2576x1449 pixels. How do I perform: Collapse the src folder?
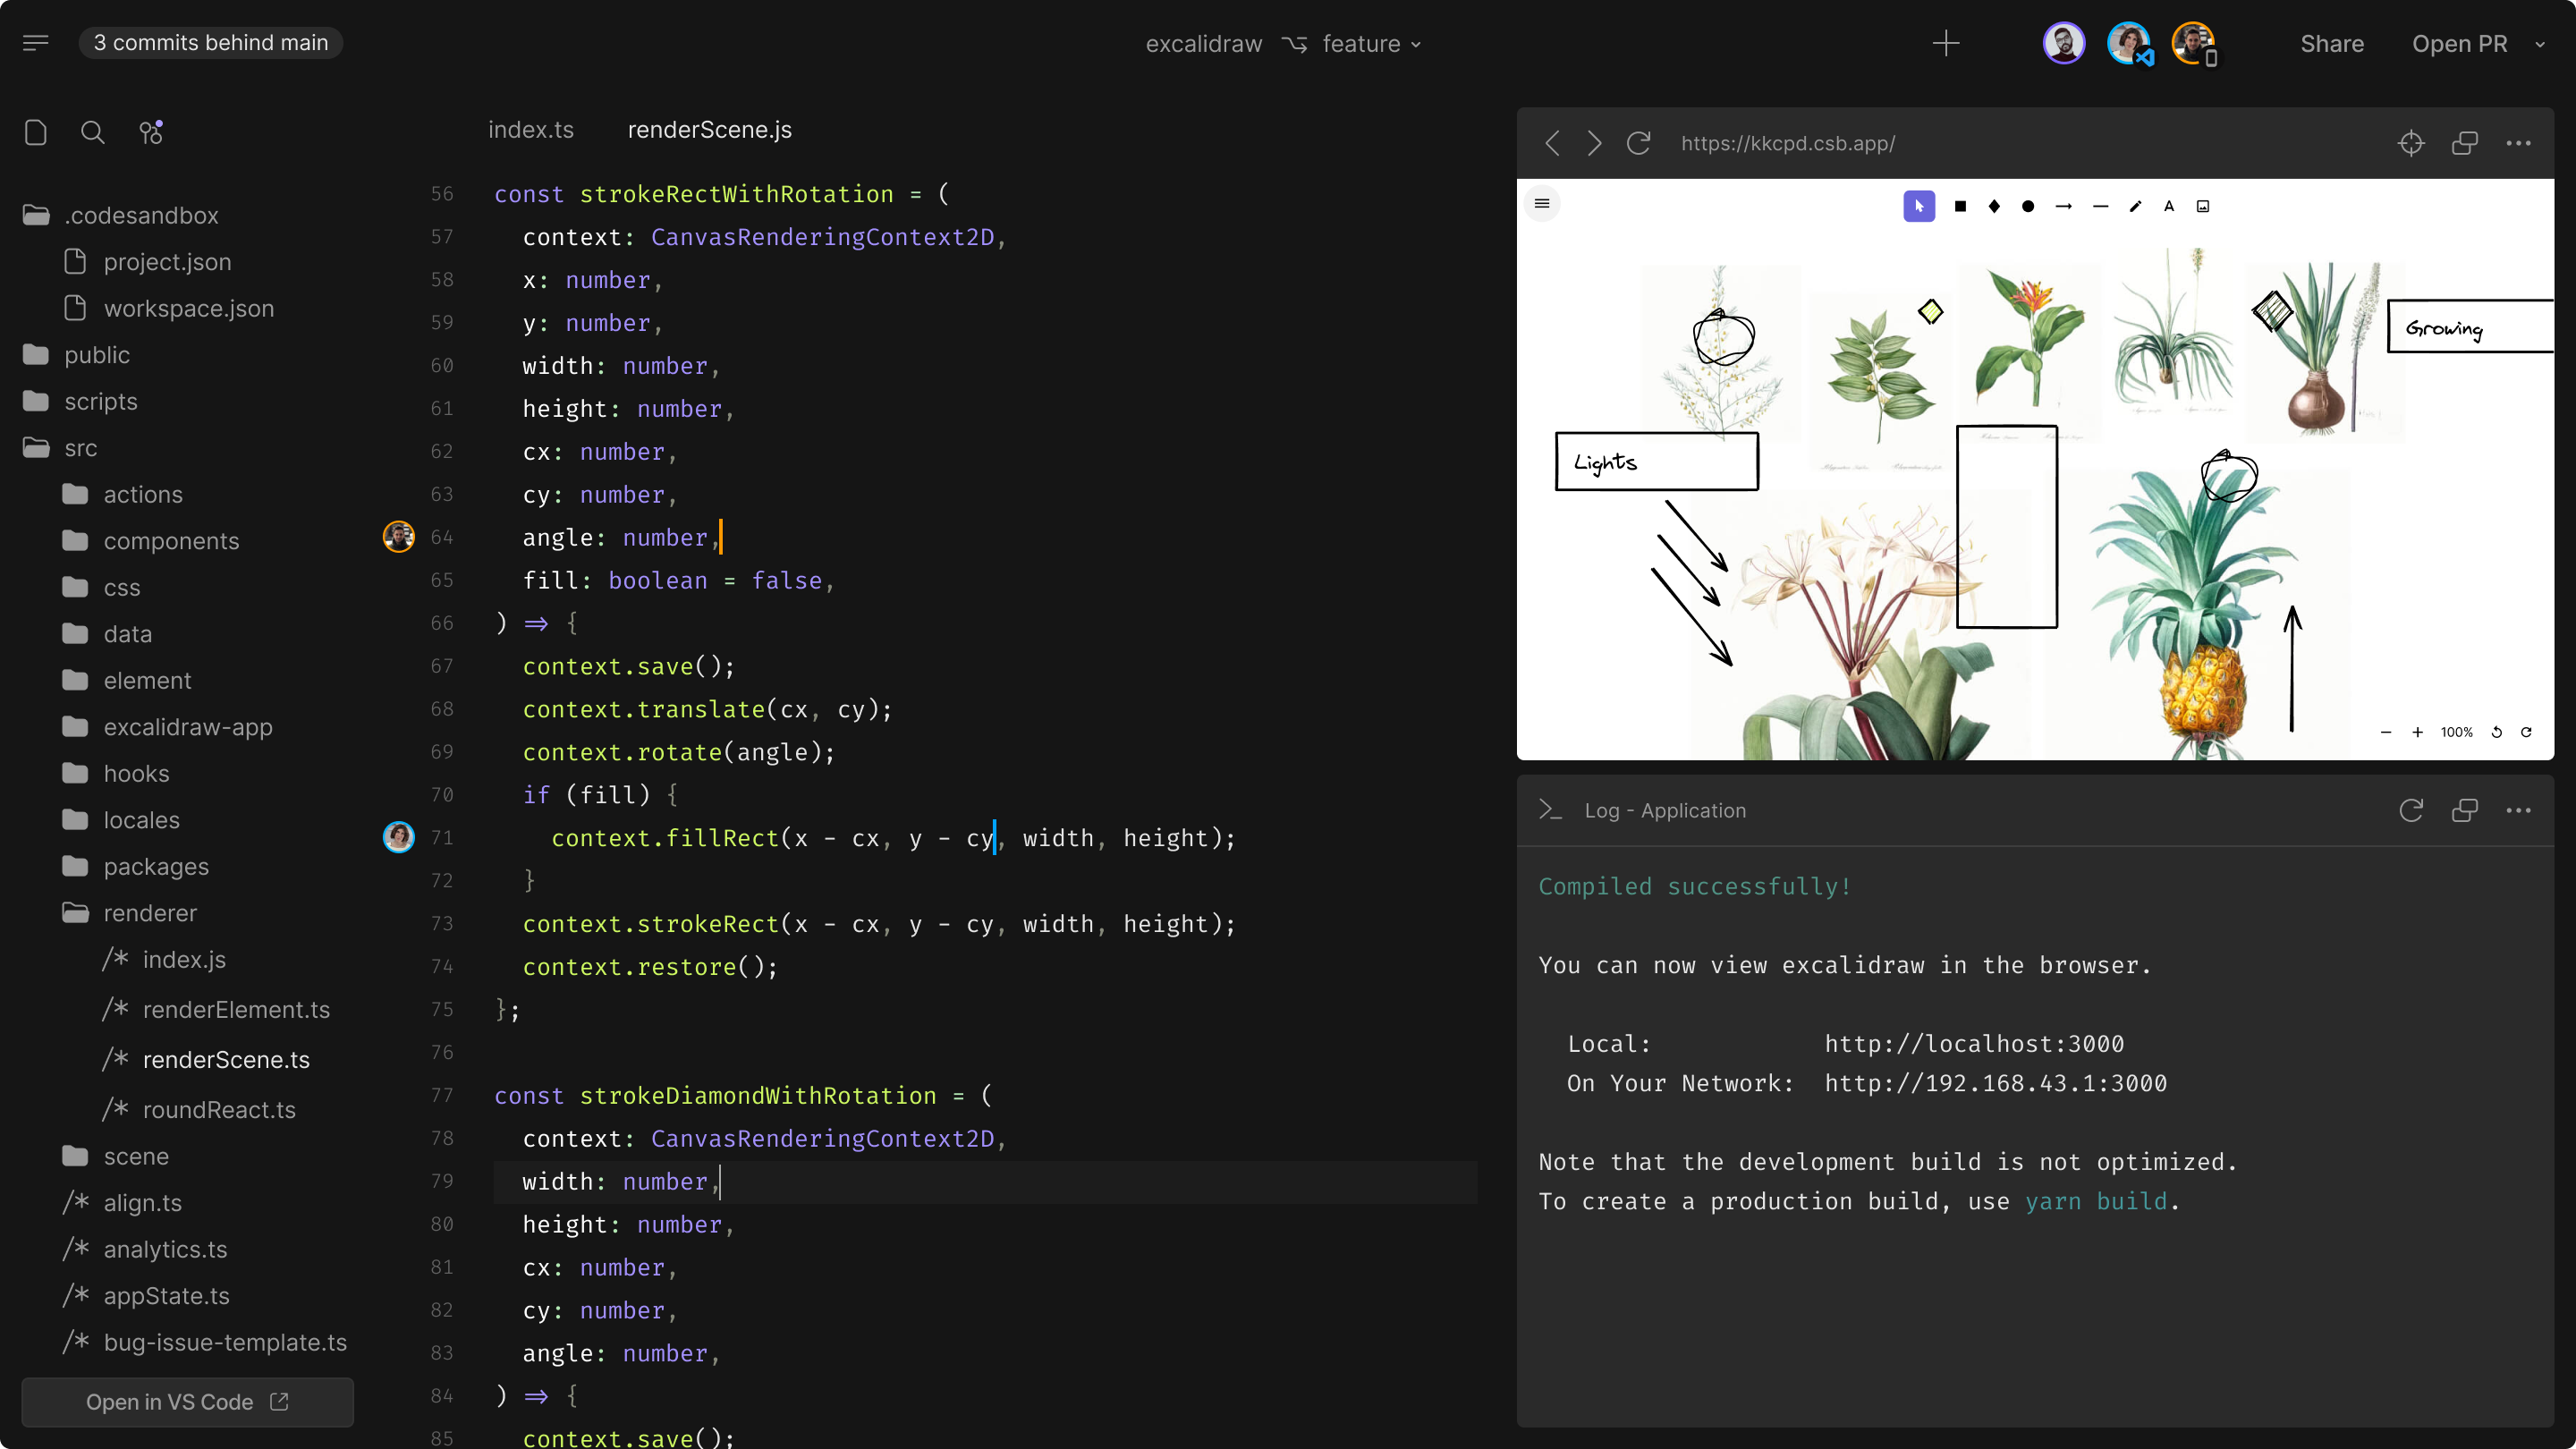pyautogui.click(x=79, y=448)
